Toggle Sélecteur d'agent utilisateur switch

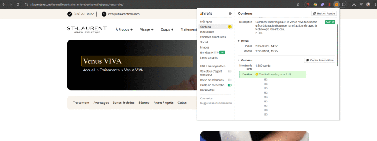tap(229, 71)
